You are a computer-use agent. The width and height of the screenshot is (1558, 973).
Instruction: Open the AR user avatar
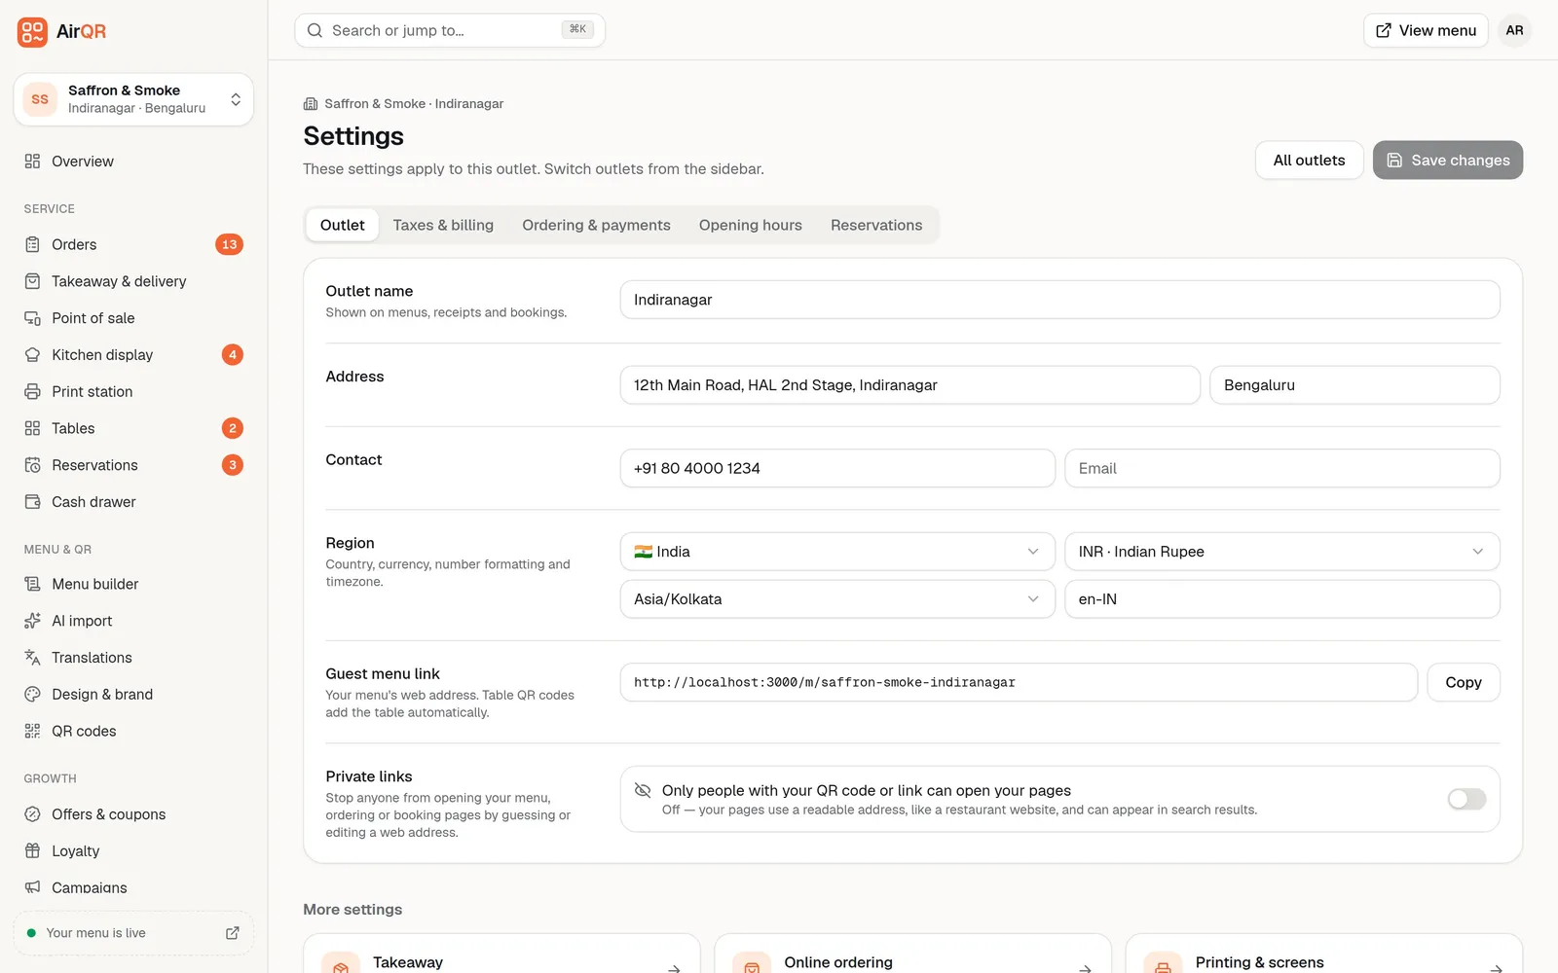point(1514,30)
